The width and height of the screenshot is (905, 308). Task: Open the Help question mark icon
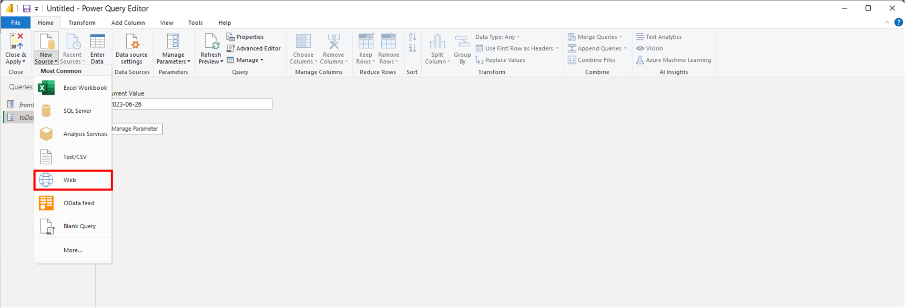pyautogui.click(x=898, y=23)
